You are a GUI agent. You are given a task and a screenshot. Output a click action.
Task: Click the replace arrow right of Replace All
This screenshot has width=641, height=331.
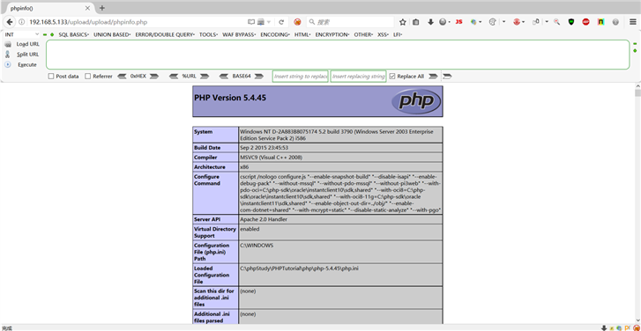coord(433,77)
